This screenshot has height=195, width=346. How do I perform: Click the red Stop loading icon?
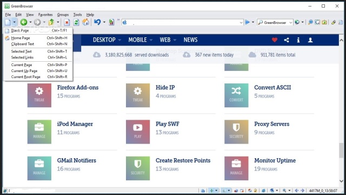(67, 22)
